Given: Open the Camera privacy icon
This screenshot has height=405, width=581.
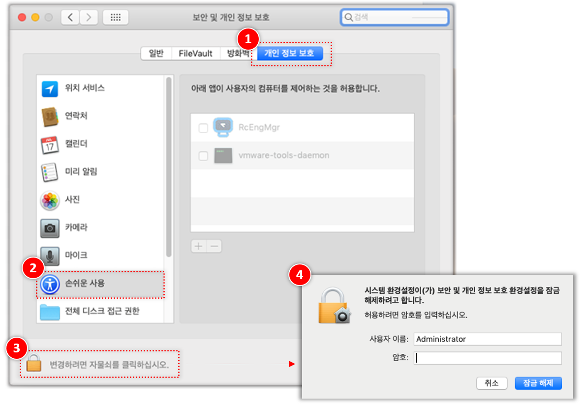Looking at the screenshot, I should (50, 228).
